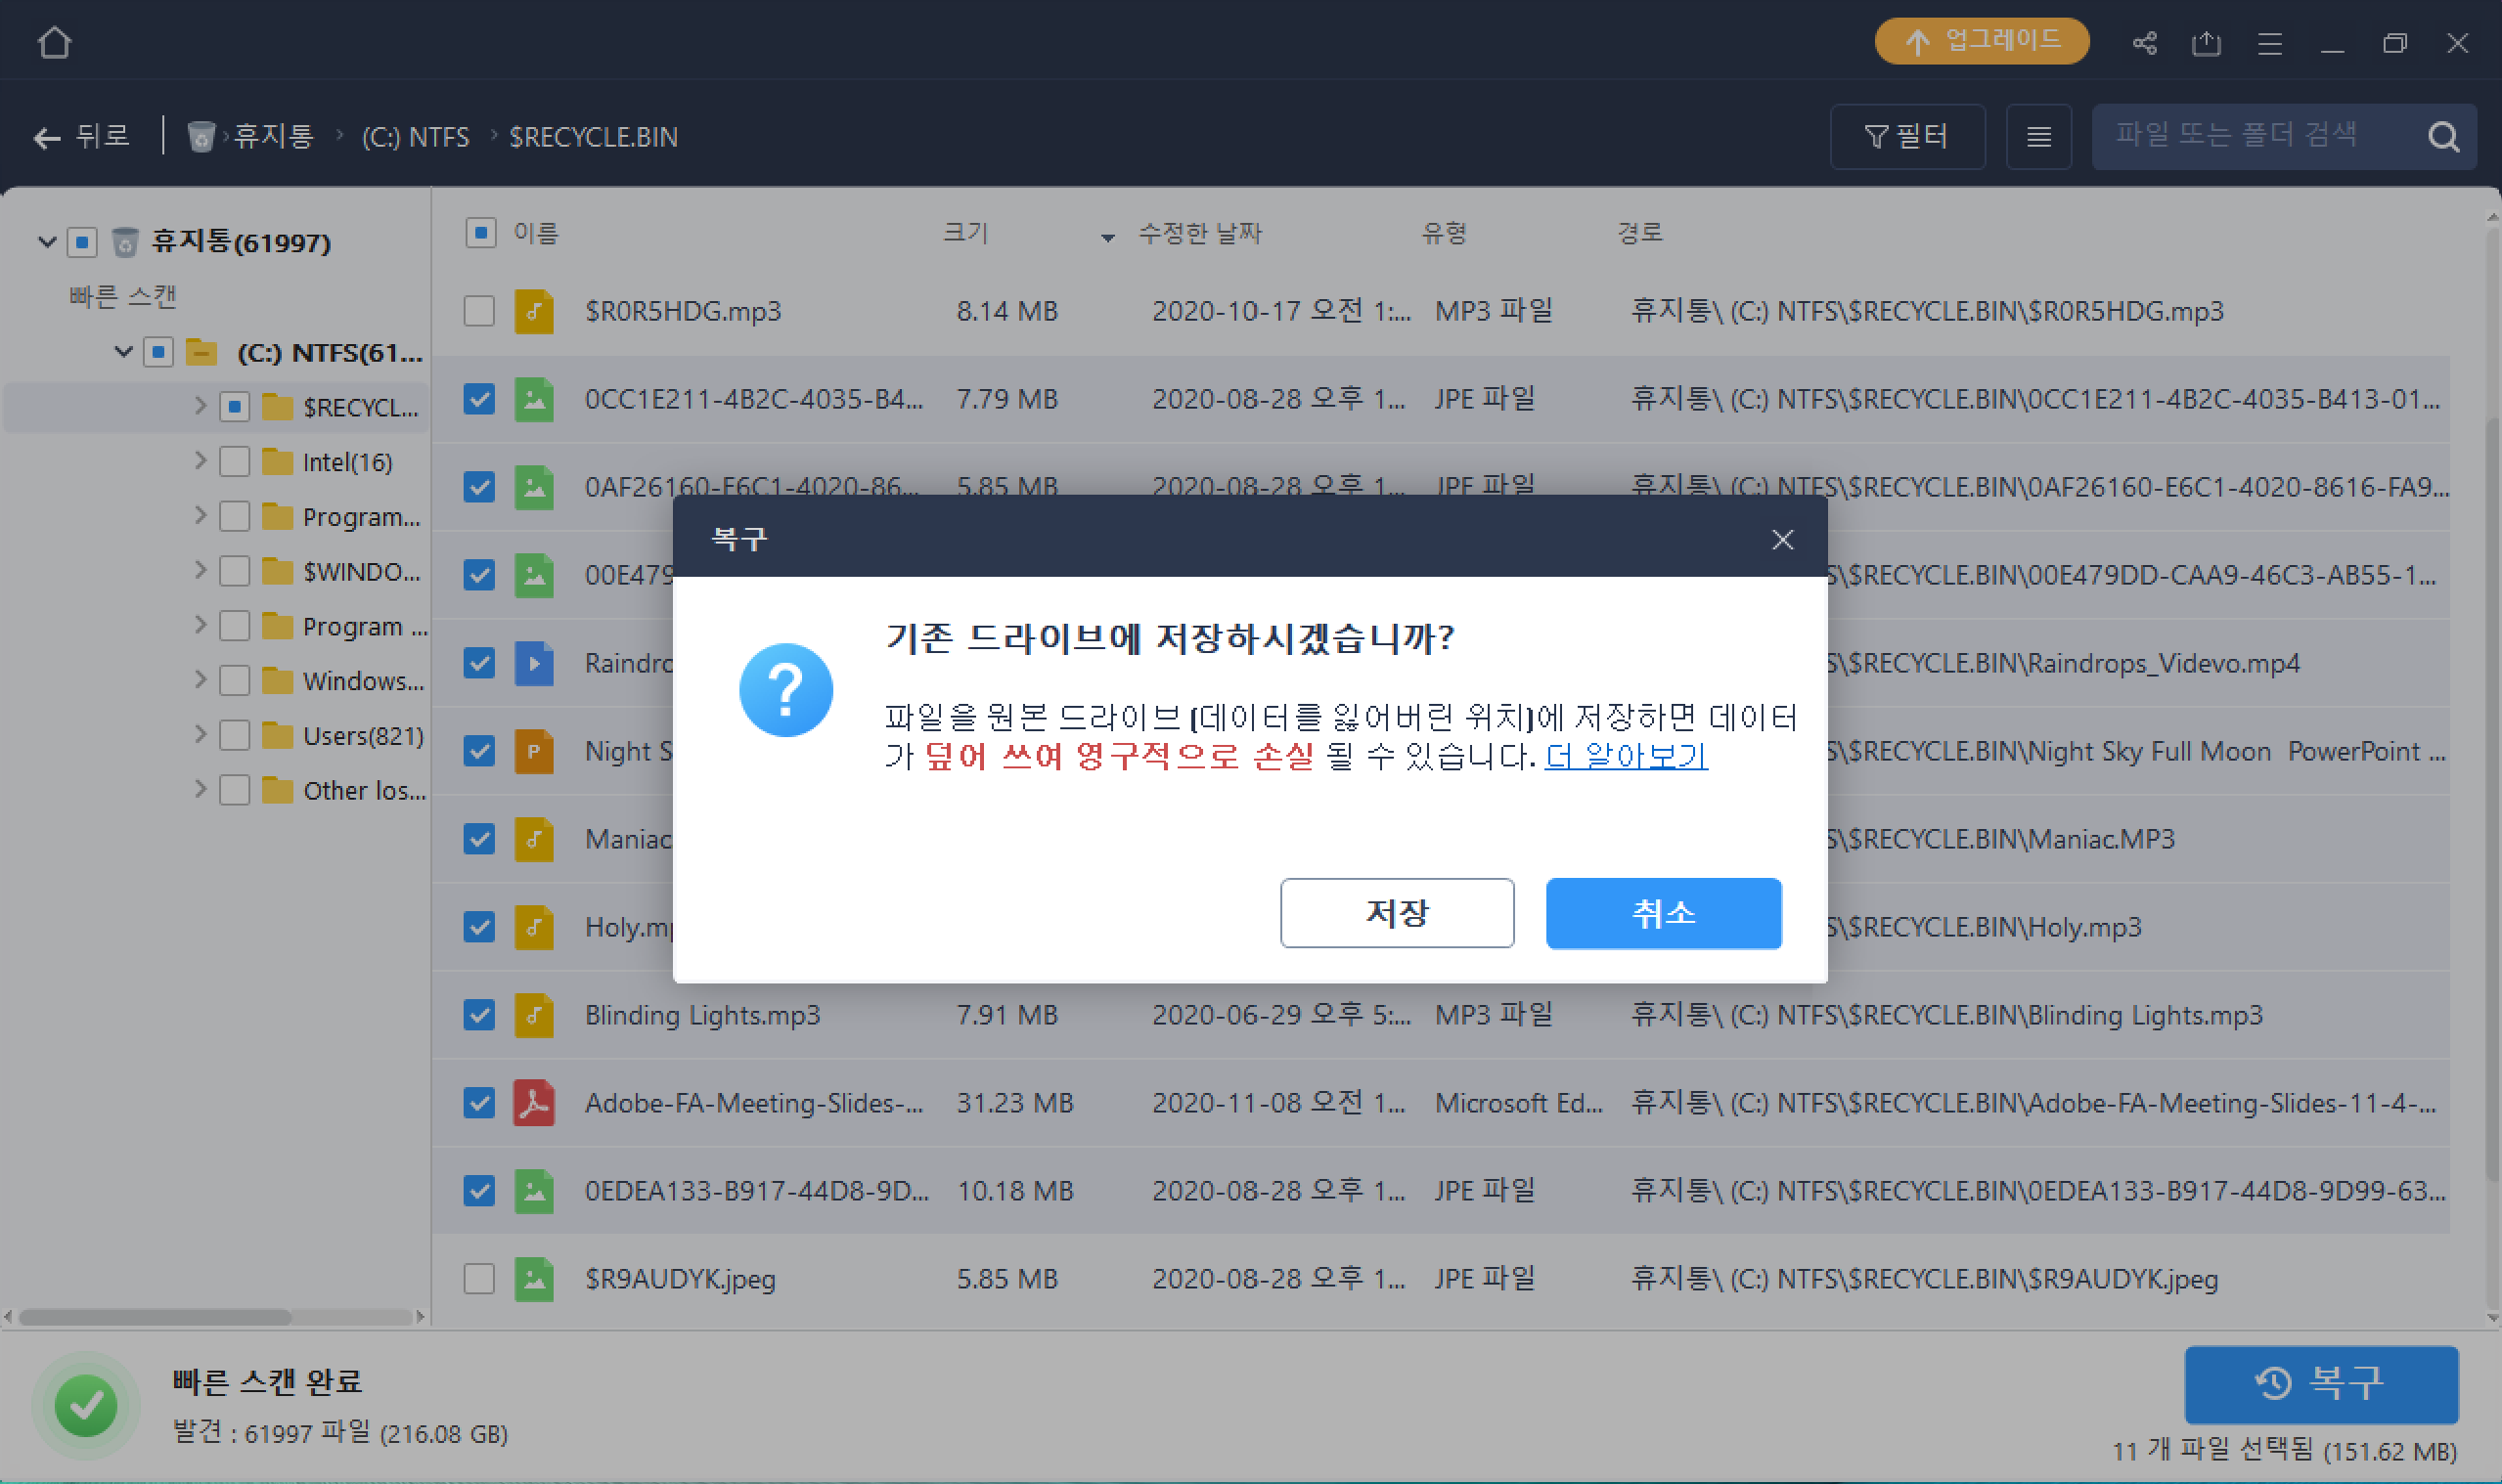
Task: Click the home icon
Action: tap(54, 42)
